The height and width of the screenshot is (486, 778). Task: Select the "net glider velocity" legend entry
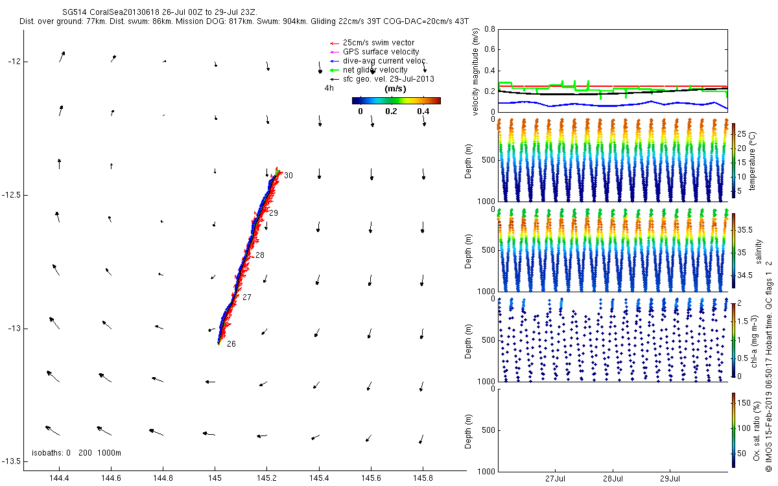[375, 70]
